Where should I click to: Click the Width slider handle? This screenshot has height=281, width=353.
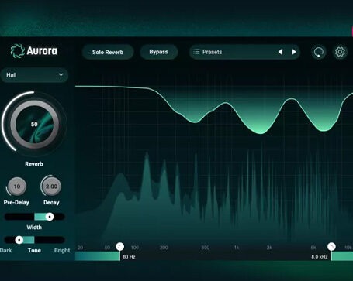pyautogui.click(x=50, y=217)
